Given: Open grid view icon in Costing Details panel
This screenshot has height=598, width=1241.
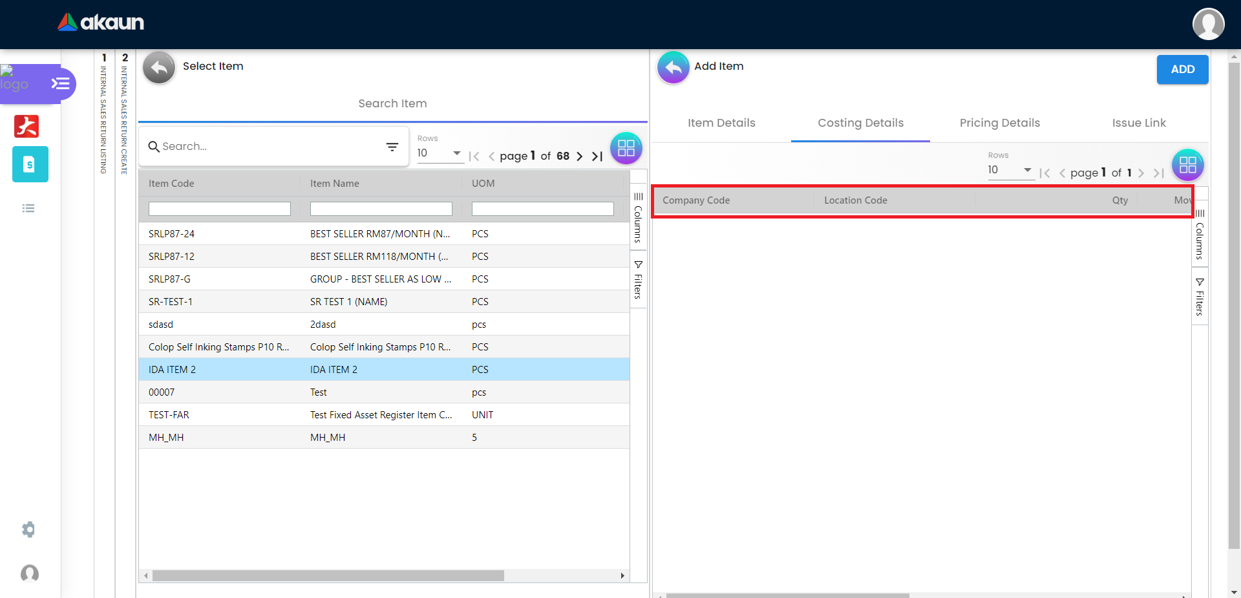Looking at the screenshot, I should click(x=1187, y=165).
